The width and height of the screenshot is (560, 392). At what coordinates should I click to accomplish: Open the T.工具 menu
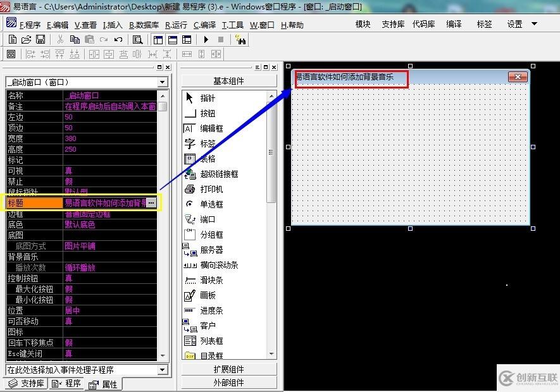232,25
